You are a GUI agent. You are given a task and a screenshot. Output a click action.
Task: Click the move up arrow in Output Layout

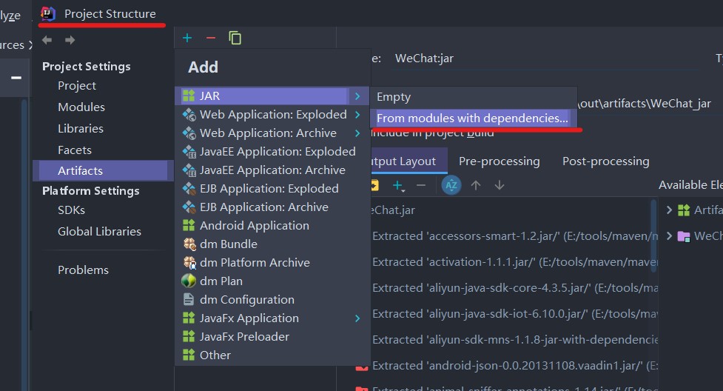point(476,185)
